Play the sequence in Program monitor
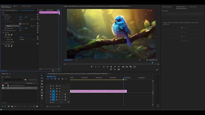Viewport: 205px width, 115px height. (x=111, y=67)
